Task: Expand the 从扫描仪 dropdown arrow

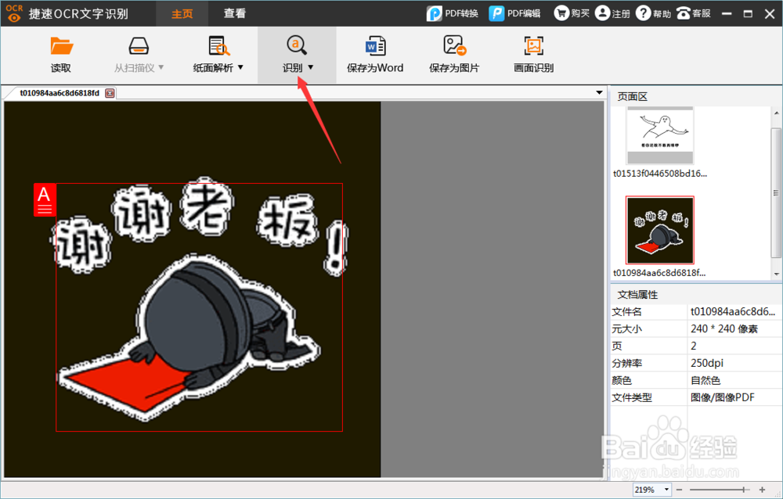Action: (x=161, y=67)
